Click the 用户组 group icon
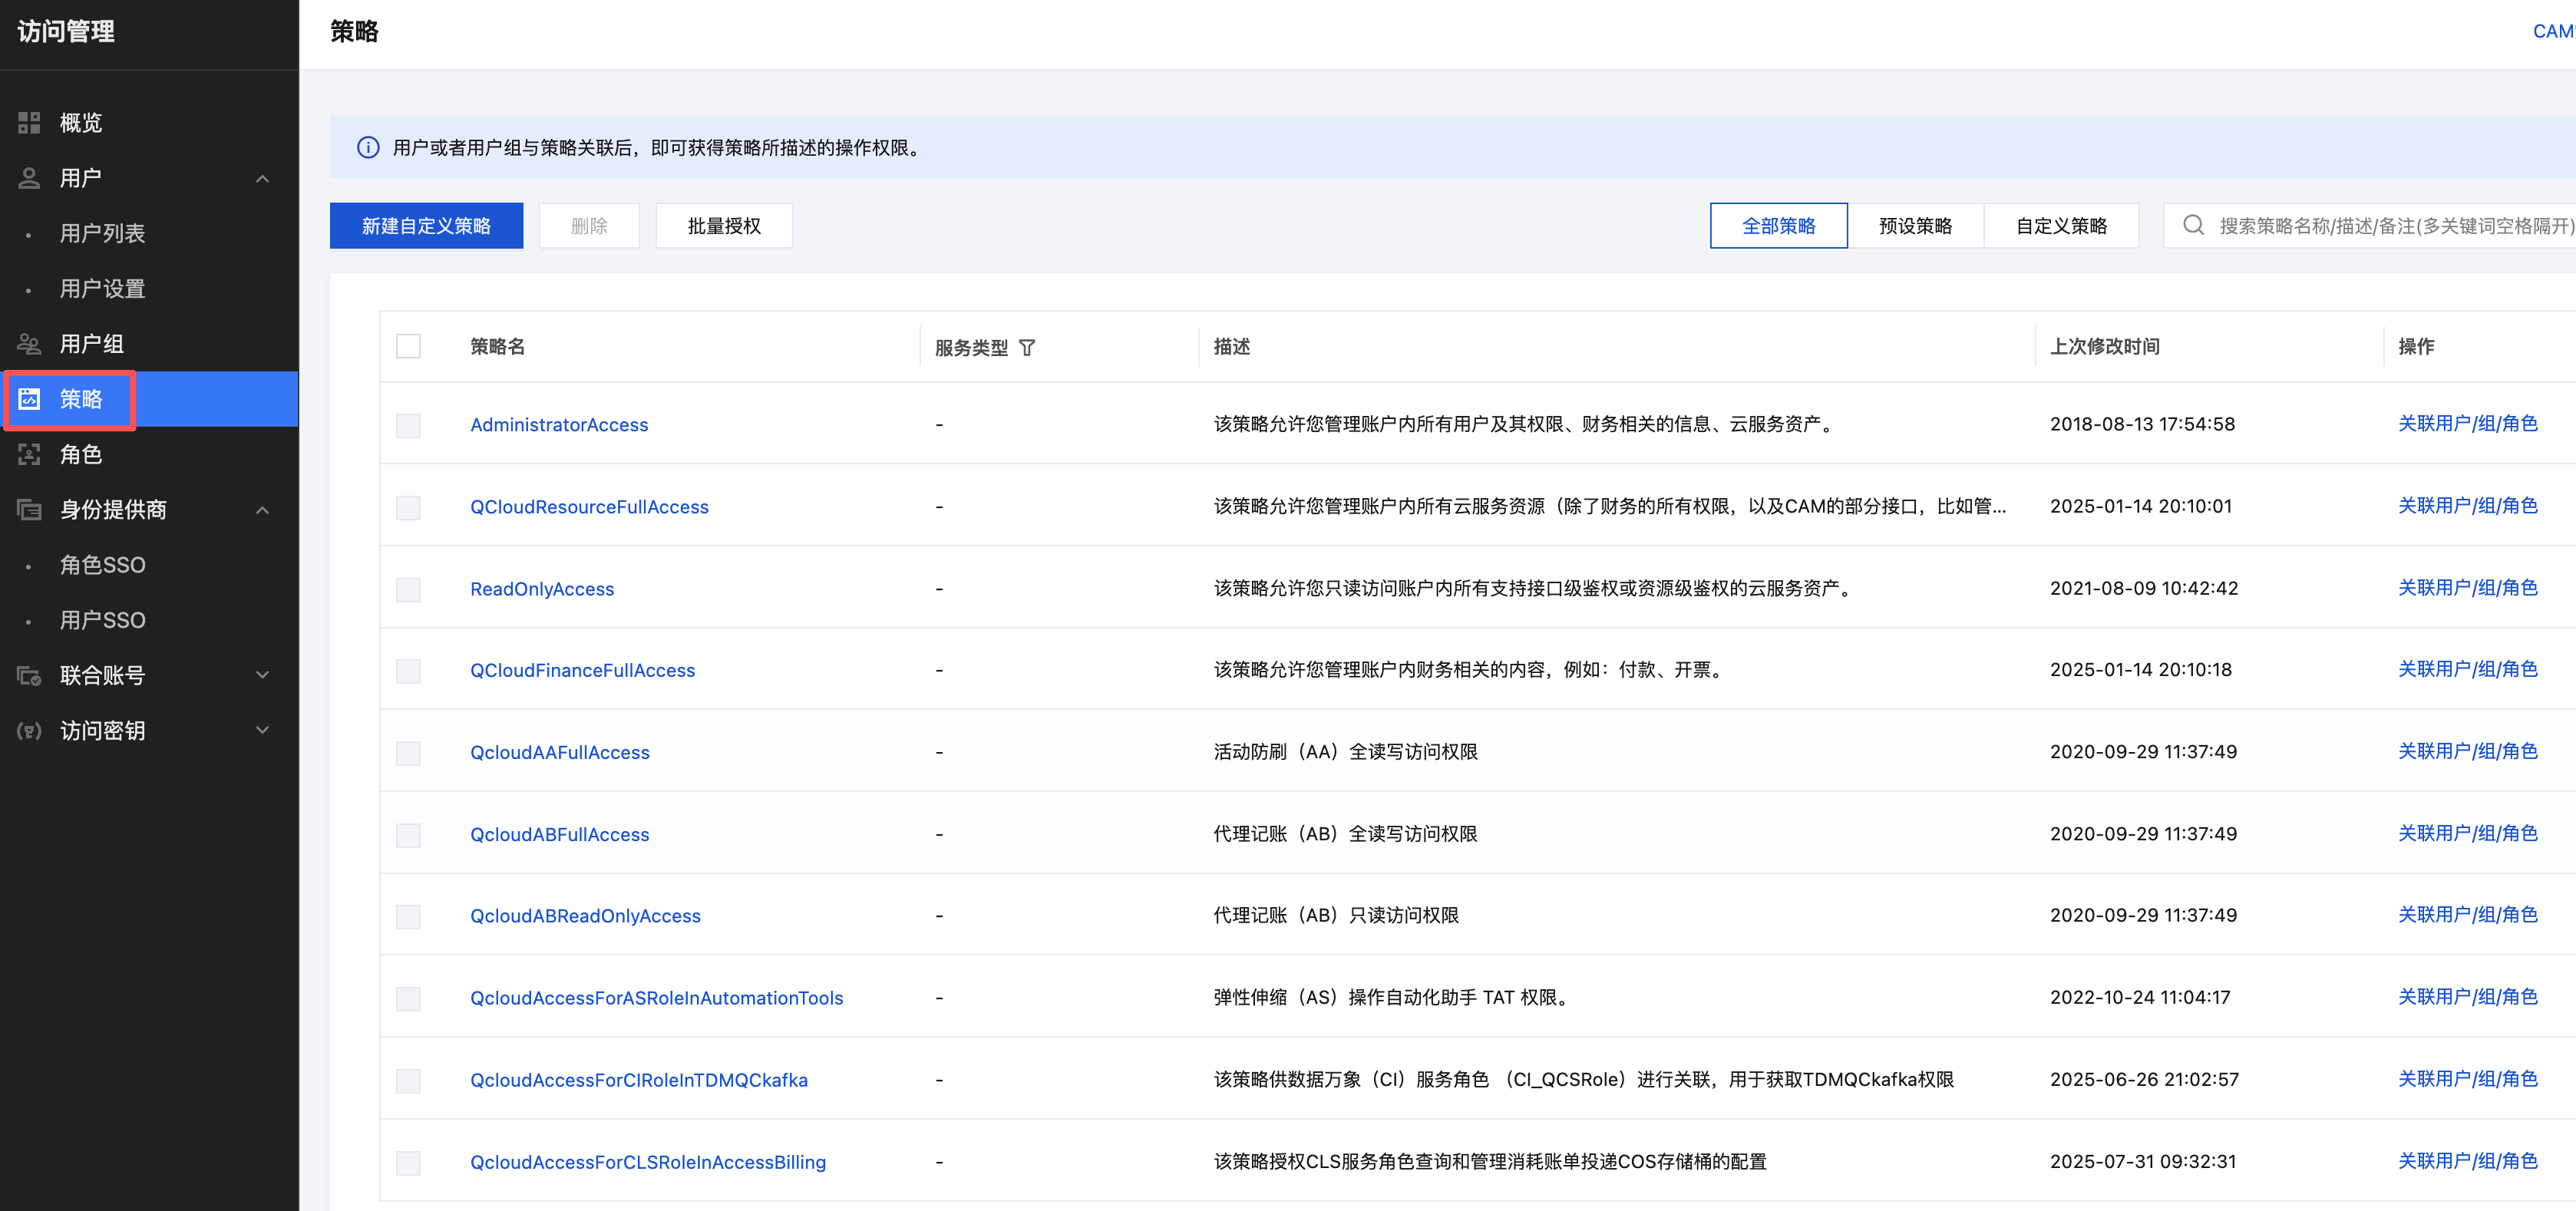Screen dimensions: 2576x1211 point(29,344)
